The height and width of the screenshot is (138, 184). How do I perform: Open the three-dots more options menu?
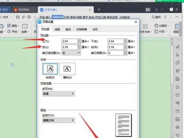coord(171,17)
